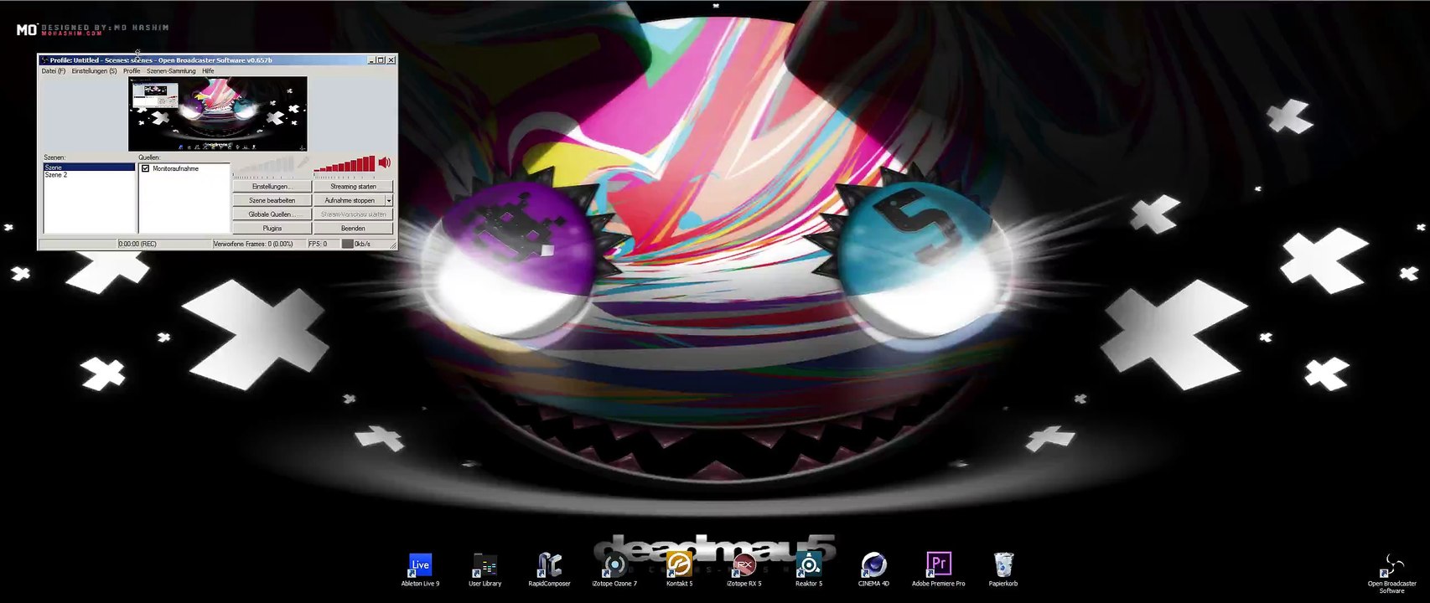Click the '0kb/s' bitrate status entry

(x=363, y=244)
